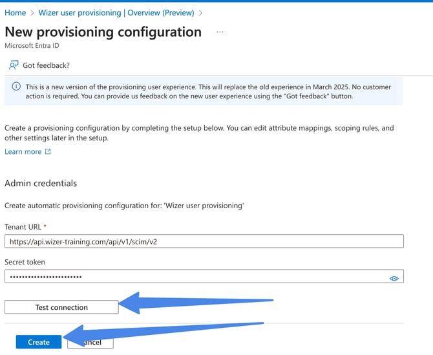This screenshot has height=355, width=433.
Task: Focus the Tenant URL input field
Action: (x=204, y=241)
